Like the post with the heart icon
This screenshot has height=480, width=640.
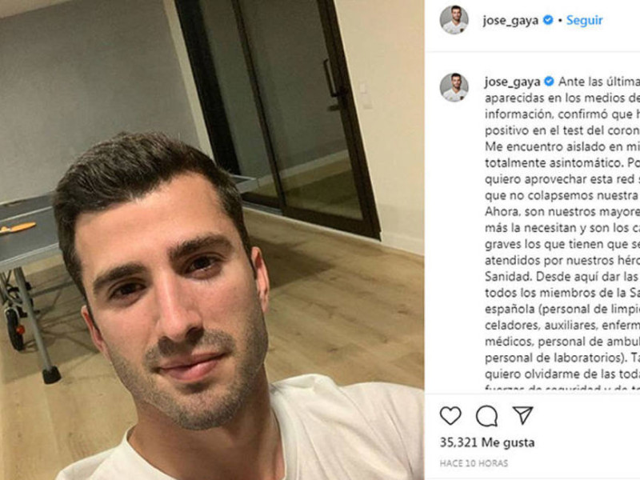450,415
